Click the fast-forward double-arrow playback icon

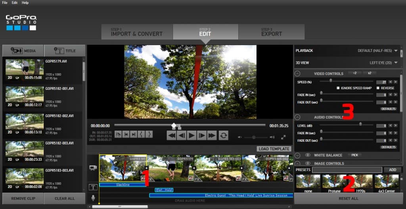click(x=212, y=135)
